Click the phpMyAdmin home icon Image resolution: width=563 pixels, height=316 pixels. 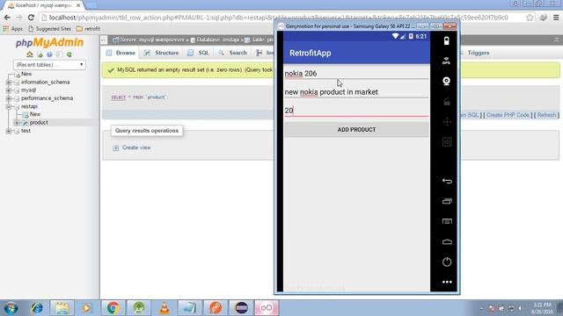click(29, 54)
